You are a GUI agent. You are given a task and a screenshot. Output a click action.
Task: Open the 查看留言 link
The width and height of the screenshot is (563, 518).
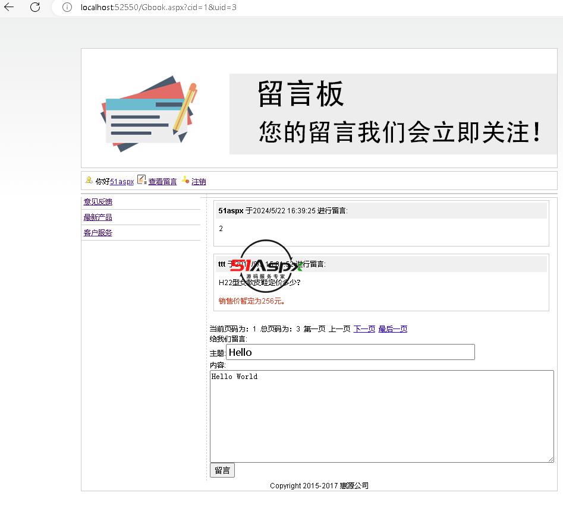(162, 182)
